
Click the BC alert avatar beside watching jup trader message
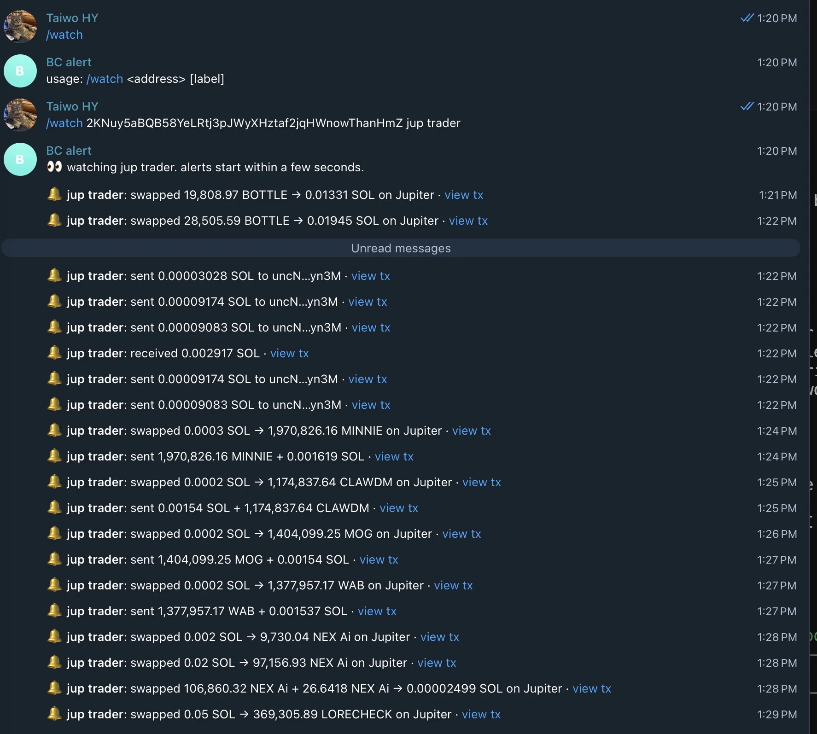coord(20,159)
